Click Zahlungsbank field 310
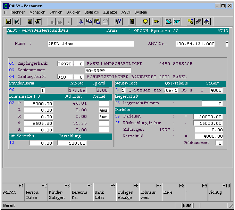 pos(65,77)
